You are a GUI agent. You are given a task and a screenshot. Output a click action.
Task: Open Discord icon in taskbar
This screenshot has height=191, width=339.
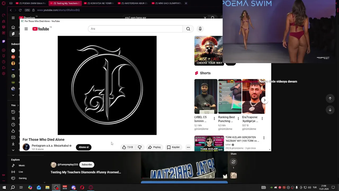point(73,188)
